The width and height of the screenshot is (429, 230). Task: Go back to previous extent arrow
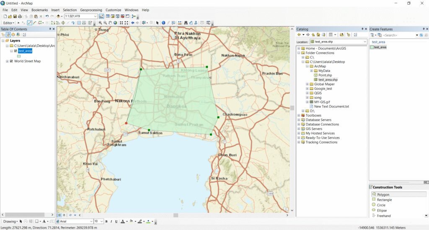[133, 23]
